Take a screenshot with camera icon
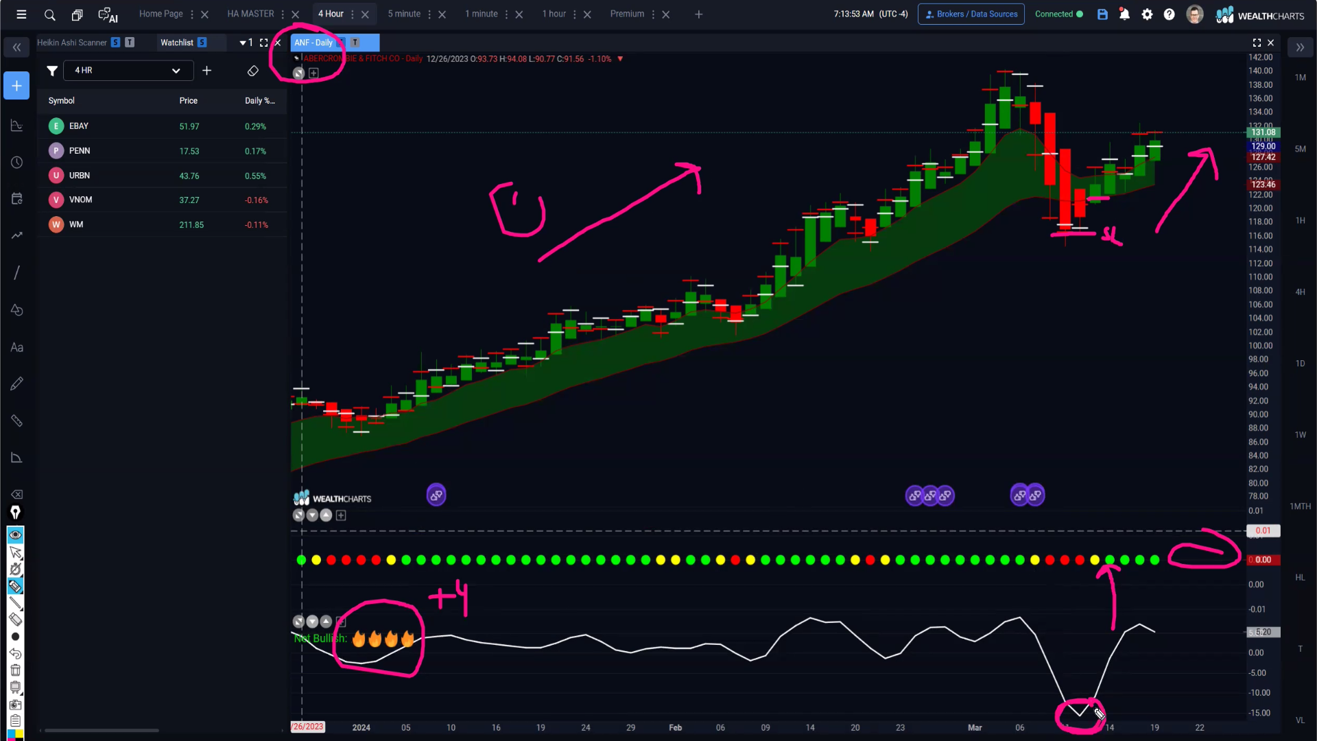 pyautogui.click(x=15, y=704)
